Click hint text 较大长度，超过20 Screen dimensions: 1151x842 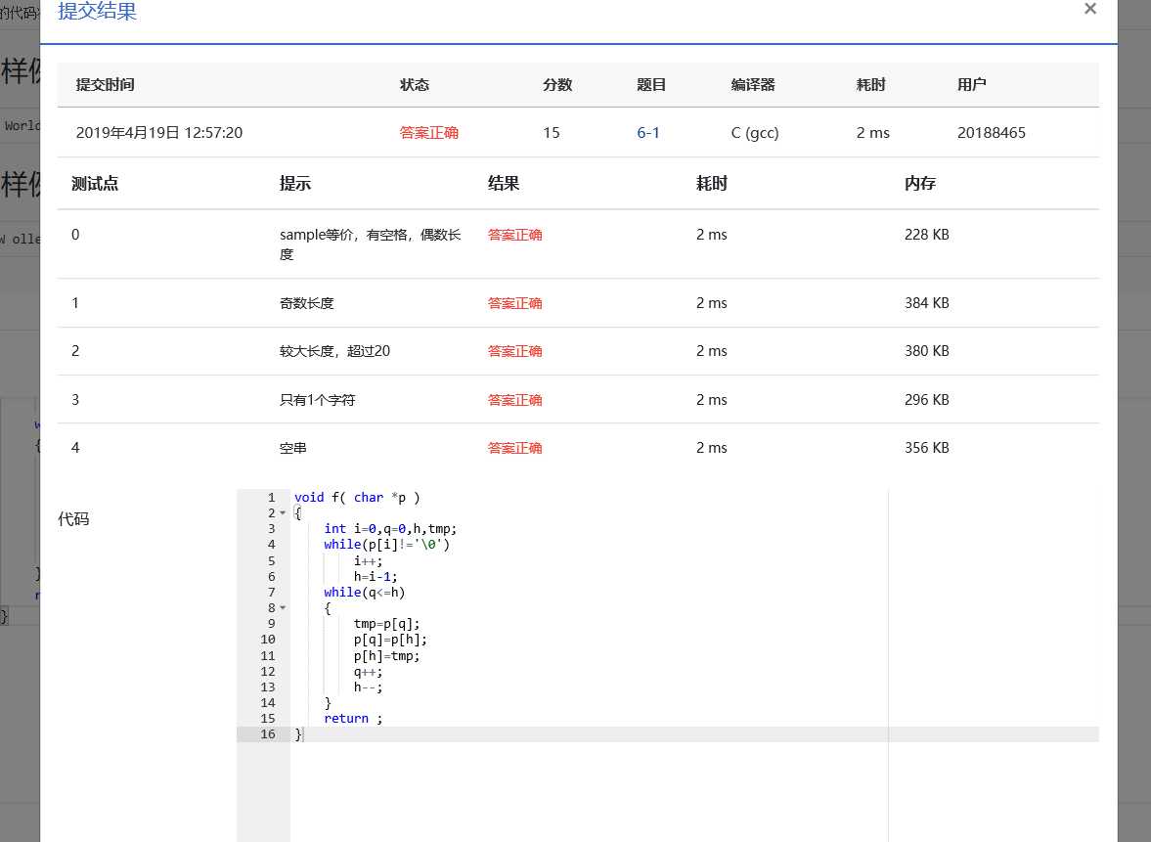click(x=334, y=352)
